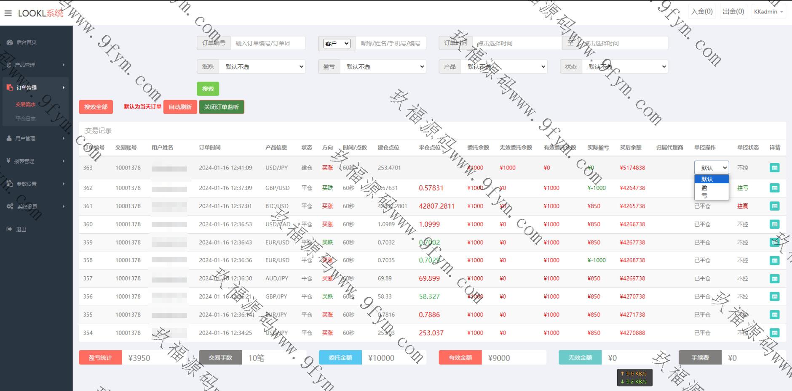
Task: Open 平仓日志 submenu item in sidebar
Action: pos(26,119)
